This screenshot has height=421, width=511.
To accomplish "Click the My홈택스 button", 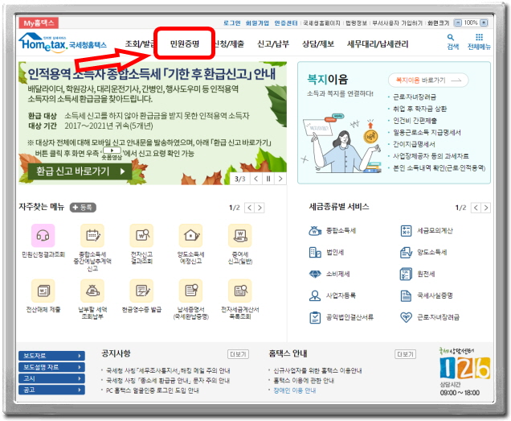I will tap(39, 23).
